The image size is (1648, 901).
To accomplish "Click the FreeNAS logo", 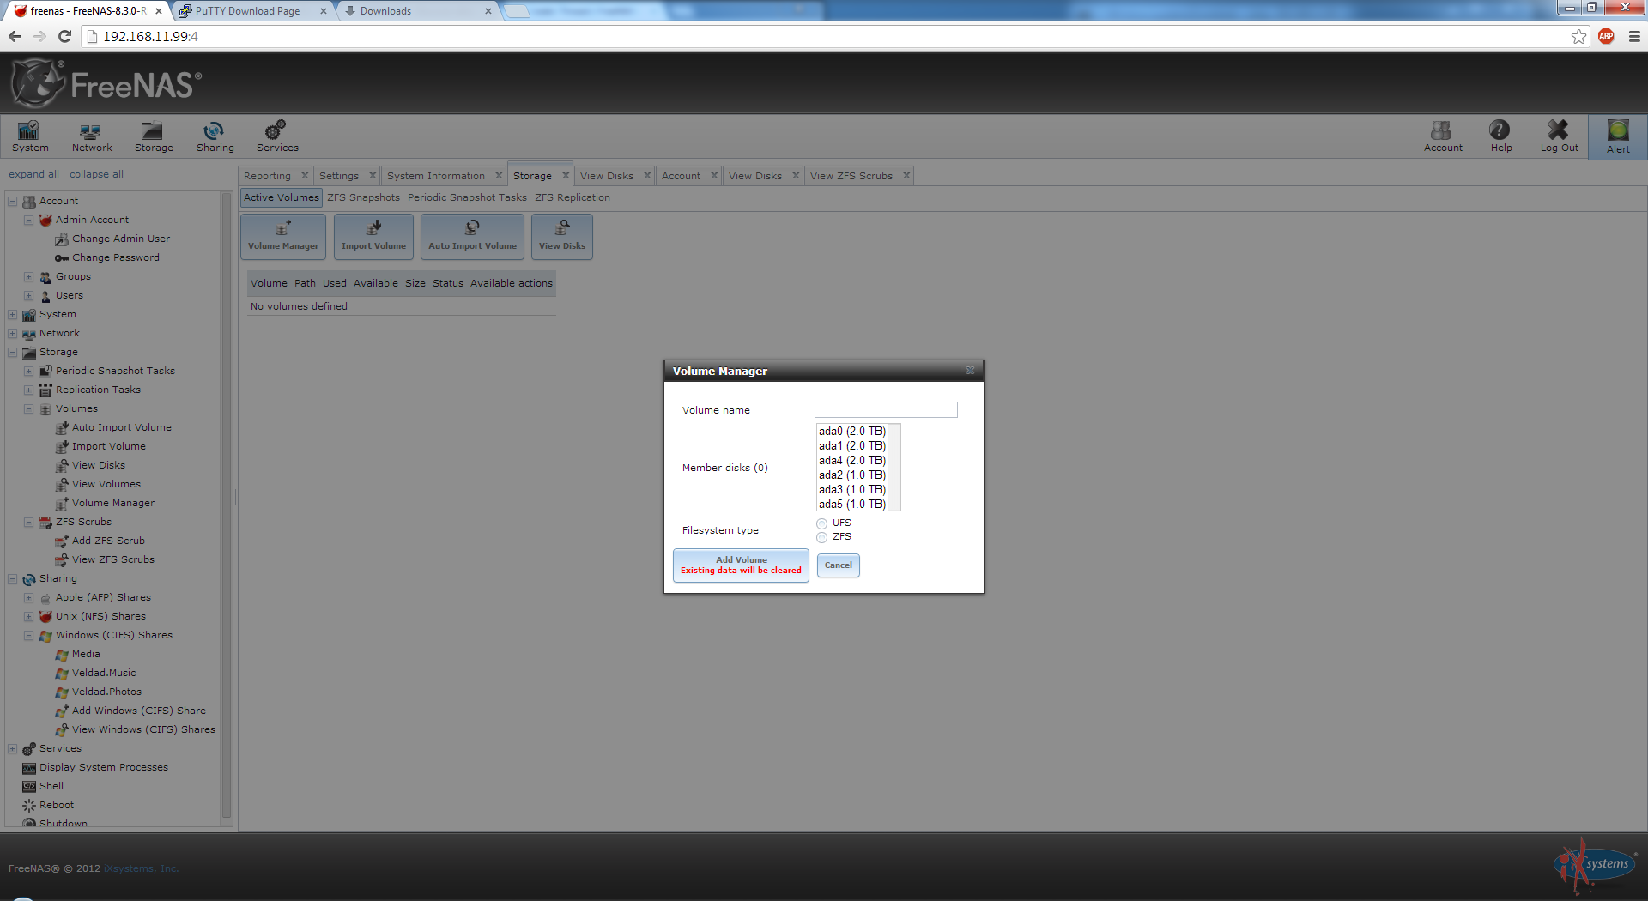I will [x=106, y=83].
